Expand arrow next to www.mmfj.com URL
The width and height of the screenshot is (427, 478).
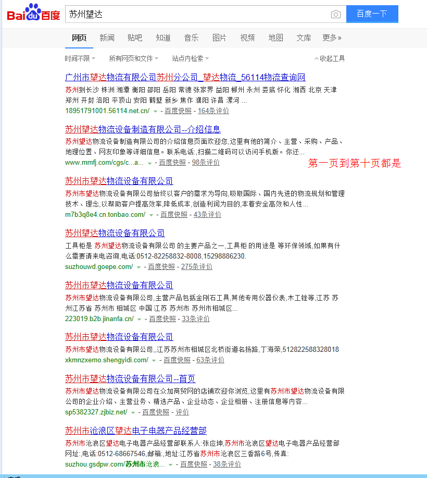[x=149, y=163]
